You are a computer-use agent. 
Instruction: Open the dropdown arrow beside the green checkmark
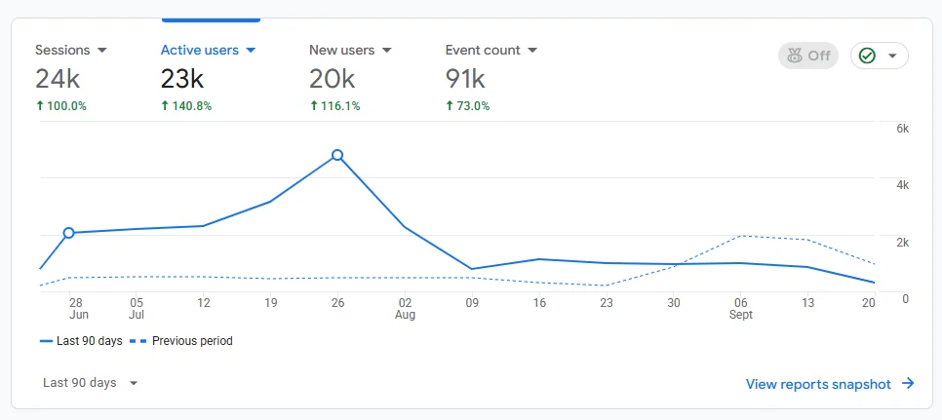(x=892, y=56)
